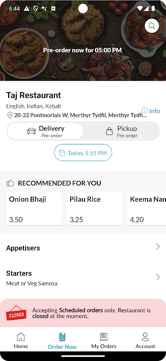This screenshot has width=166, height=361.
Task: Choose the Onion Bhaji card
Action: coord(34,208)
